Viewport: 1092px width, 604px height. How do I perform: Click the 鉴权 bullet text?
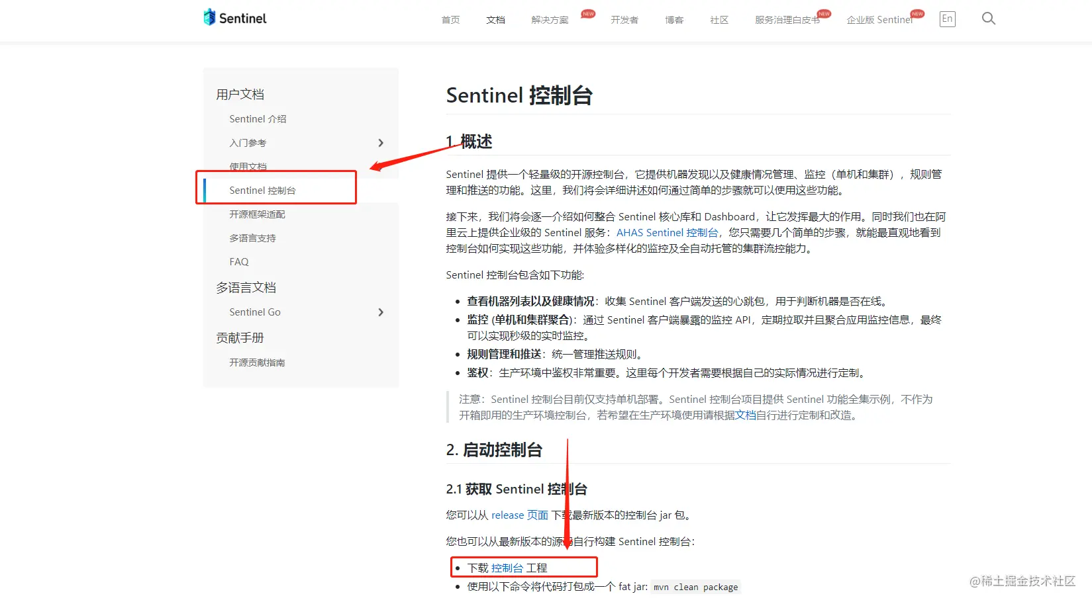[x=477, y=373]
